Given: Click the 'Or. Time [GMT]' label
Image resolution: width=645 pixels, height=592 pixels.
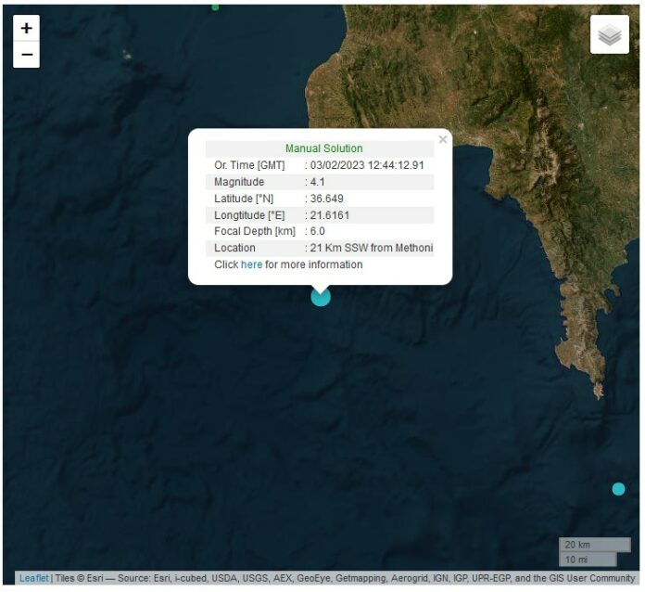Looking at the screenshot, I should (x=249, y=165).
